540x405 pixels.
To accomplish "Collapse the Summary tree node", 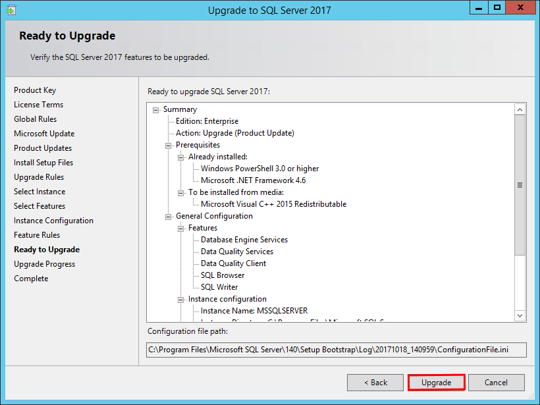I will [155, 109].
